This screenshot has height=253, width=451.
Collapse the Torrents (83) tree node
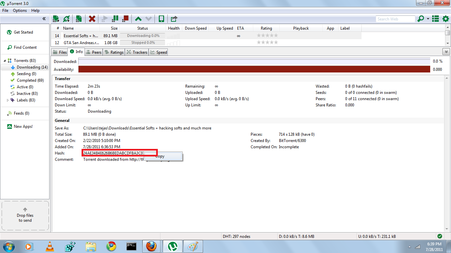point(5,61)
